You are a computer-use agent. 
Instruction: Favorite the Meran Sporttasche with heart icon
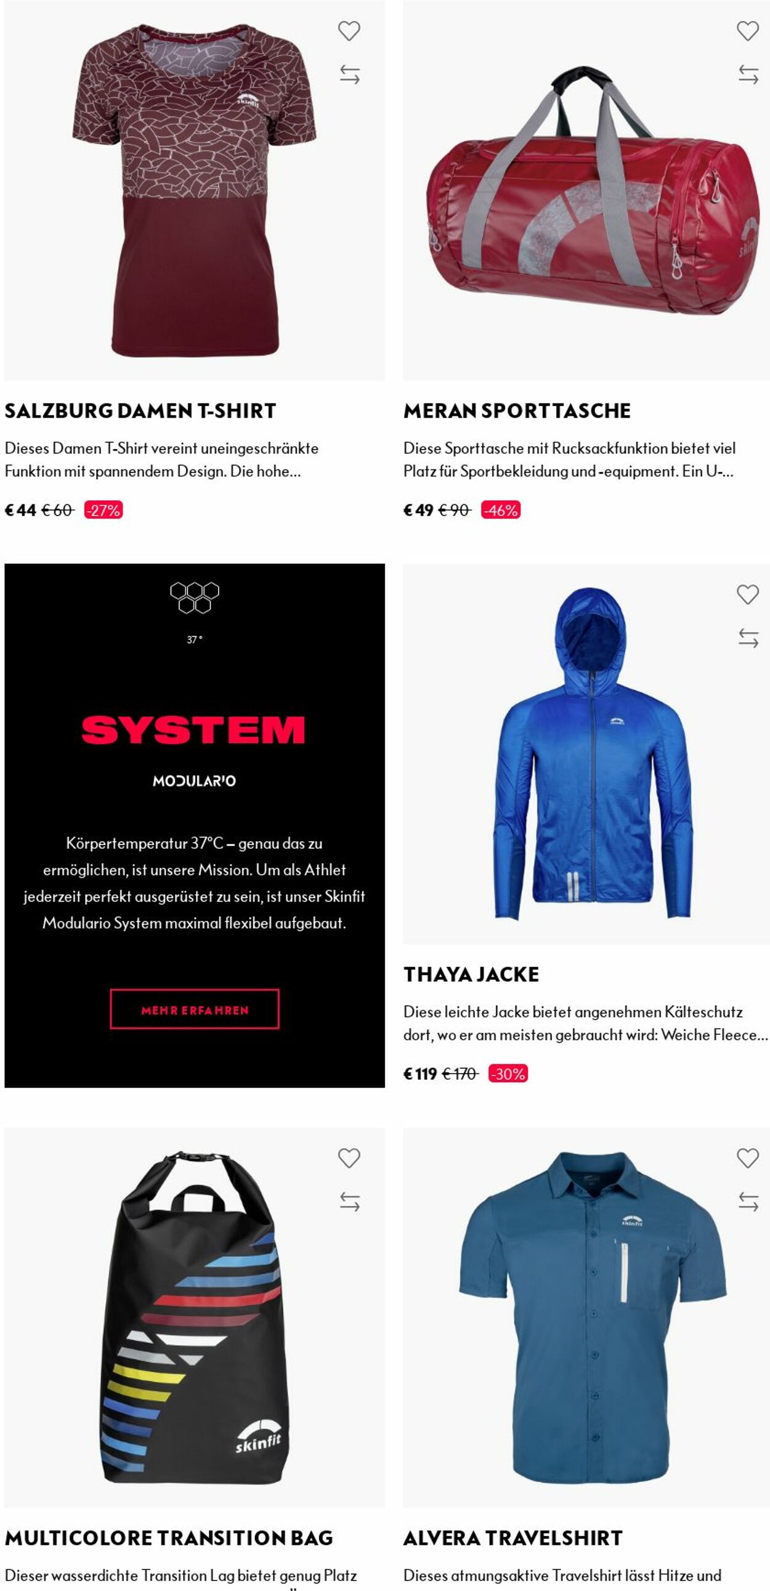coord(748,31)
